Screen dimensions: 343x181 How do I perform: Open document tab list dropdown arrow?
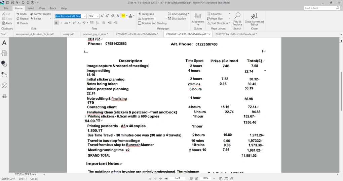341,34
